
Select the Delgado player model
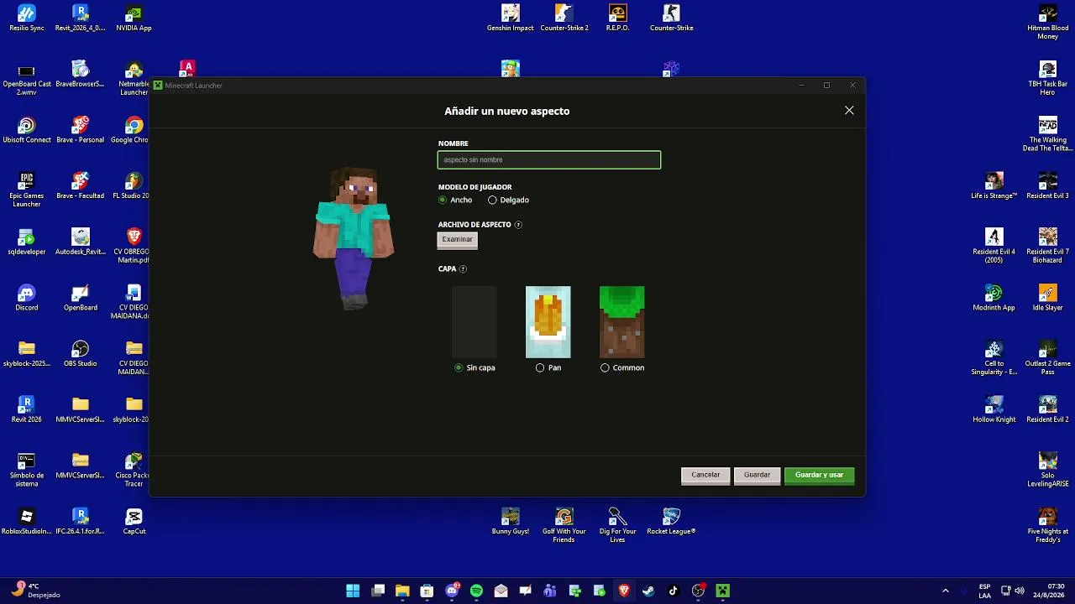click(492, 200)
